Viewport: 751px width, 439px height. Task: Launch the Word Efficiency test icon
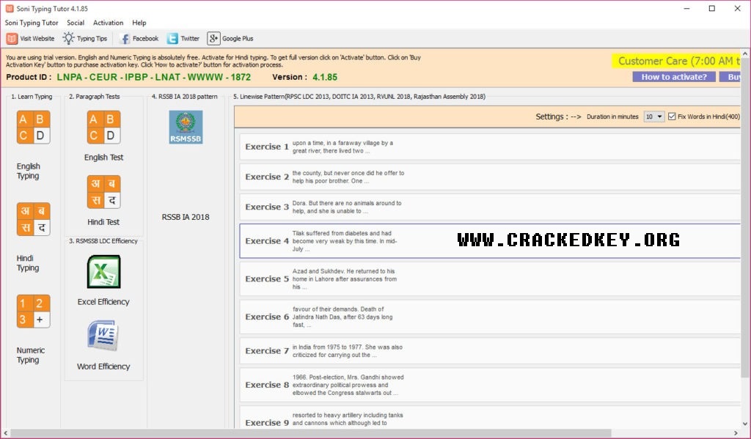point(103,336)
